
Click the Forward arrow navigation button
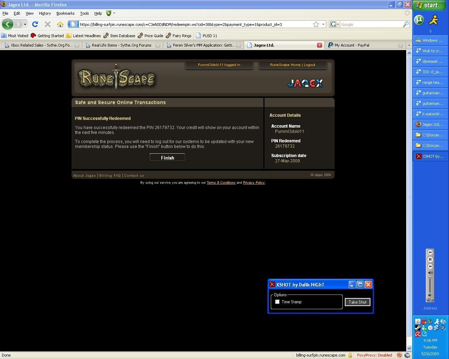click(x=18, y=24)
